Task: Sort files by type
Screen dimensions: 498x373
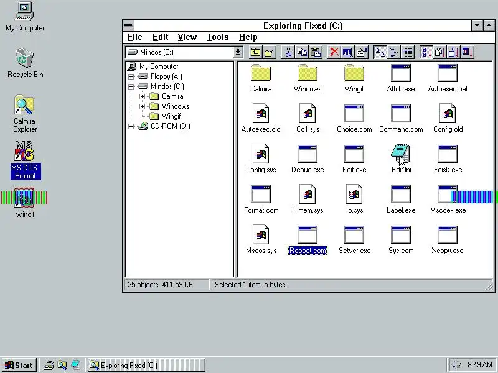Action: point(440,52)
